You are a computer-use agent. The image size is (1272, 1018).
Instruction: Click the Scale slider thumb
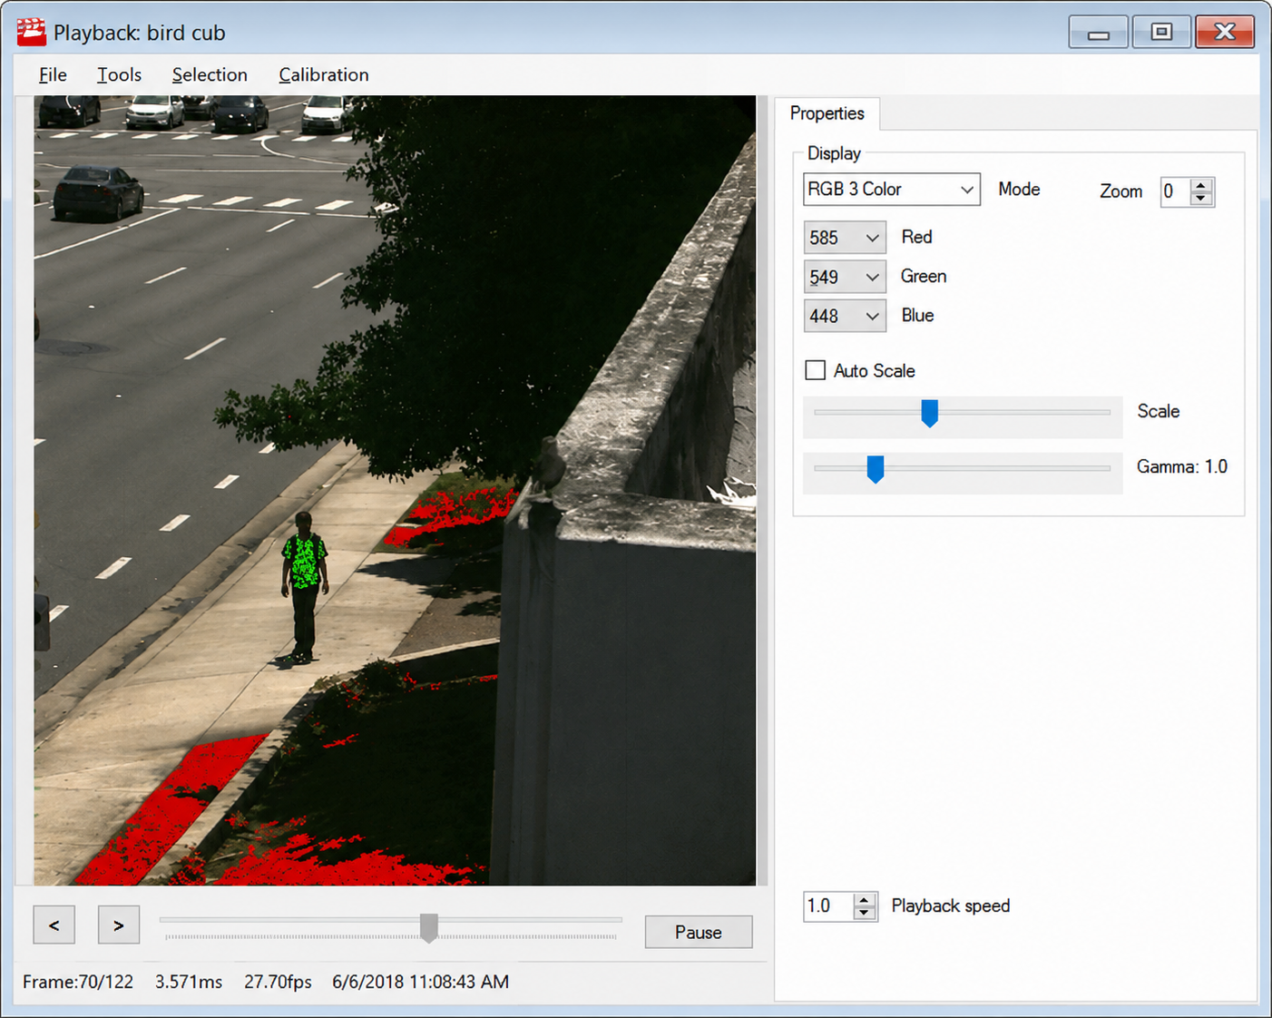coord(929,413)
